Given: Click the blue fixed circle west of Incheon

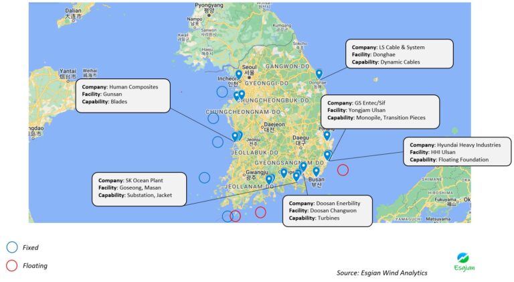Looking at the screenshot, I should pos(222,92).
